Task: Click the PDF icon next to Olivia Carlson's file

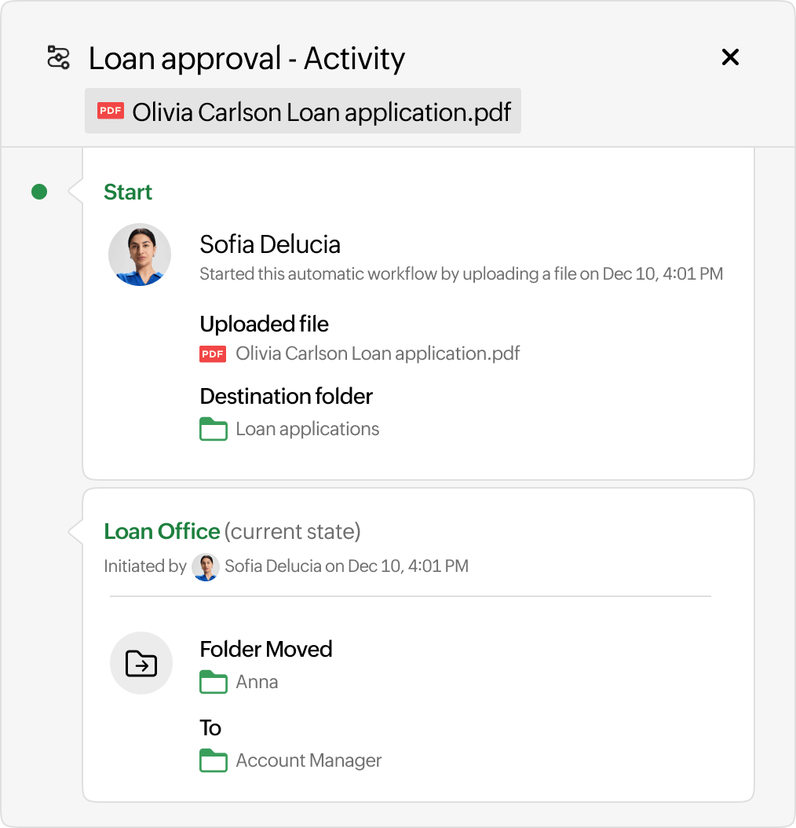Action: click(x=110, y=111)
